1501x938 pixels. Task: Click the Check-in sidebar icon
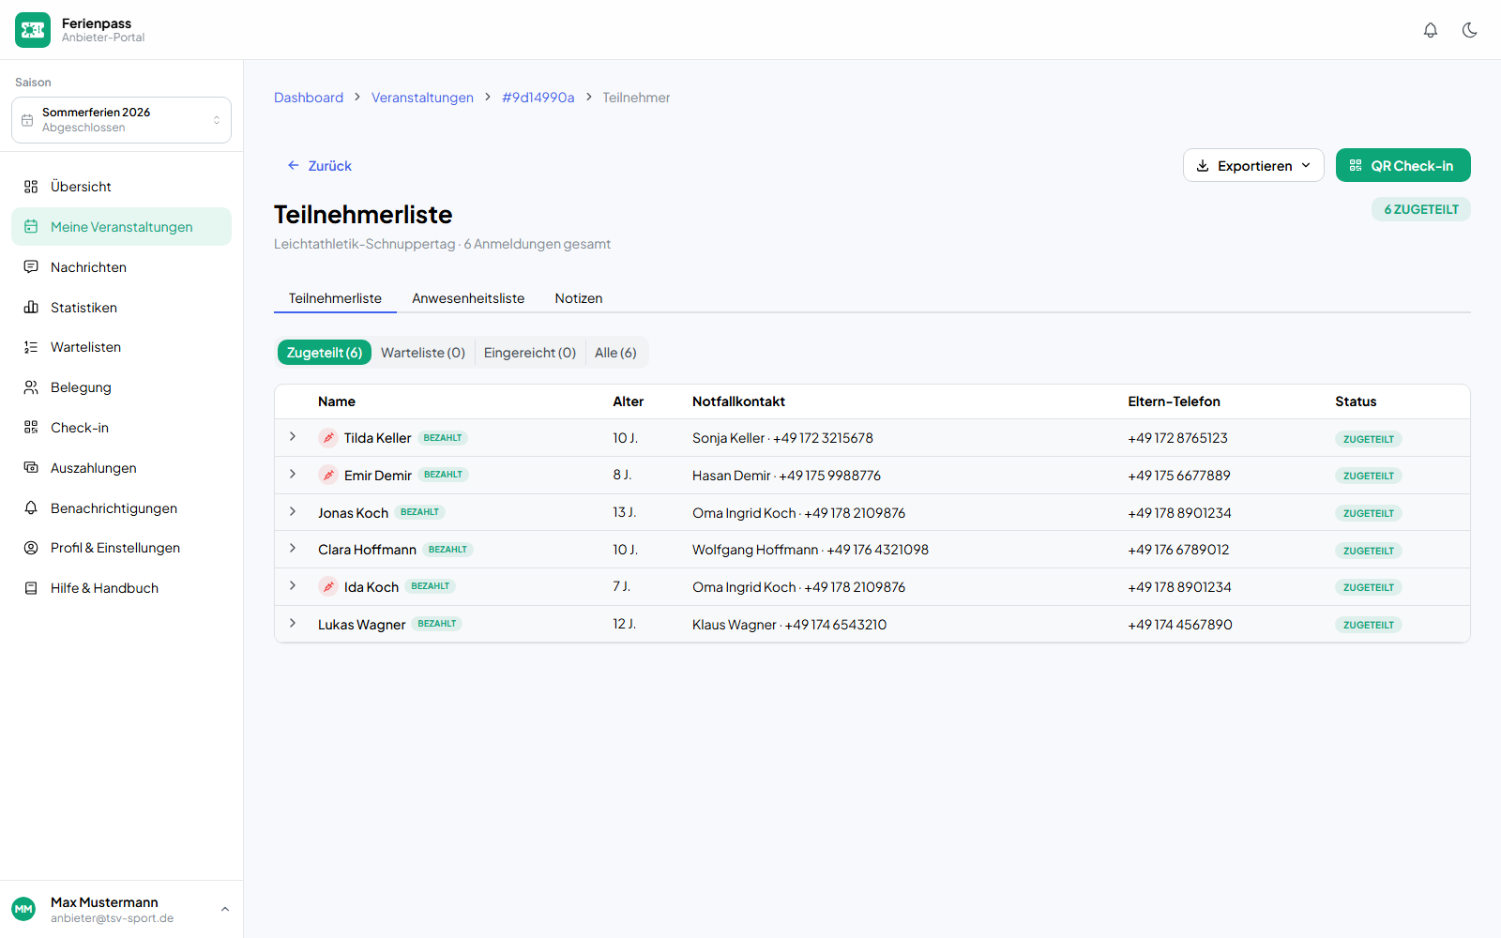tap(31, 428)
